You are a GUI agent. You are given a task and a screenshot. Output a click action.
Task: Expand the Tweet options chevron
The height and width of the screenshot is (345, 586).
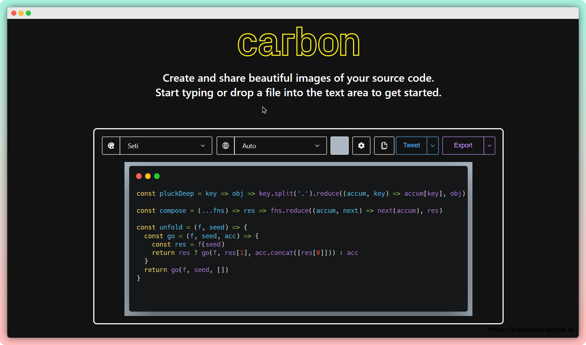click(433, 146)
